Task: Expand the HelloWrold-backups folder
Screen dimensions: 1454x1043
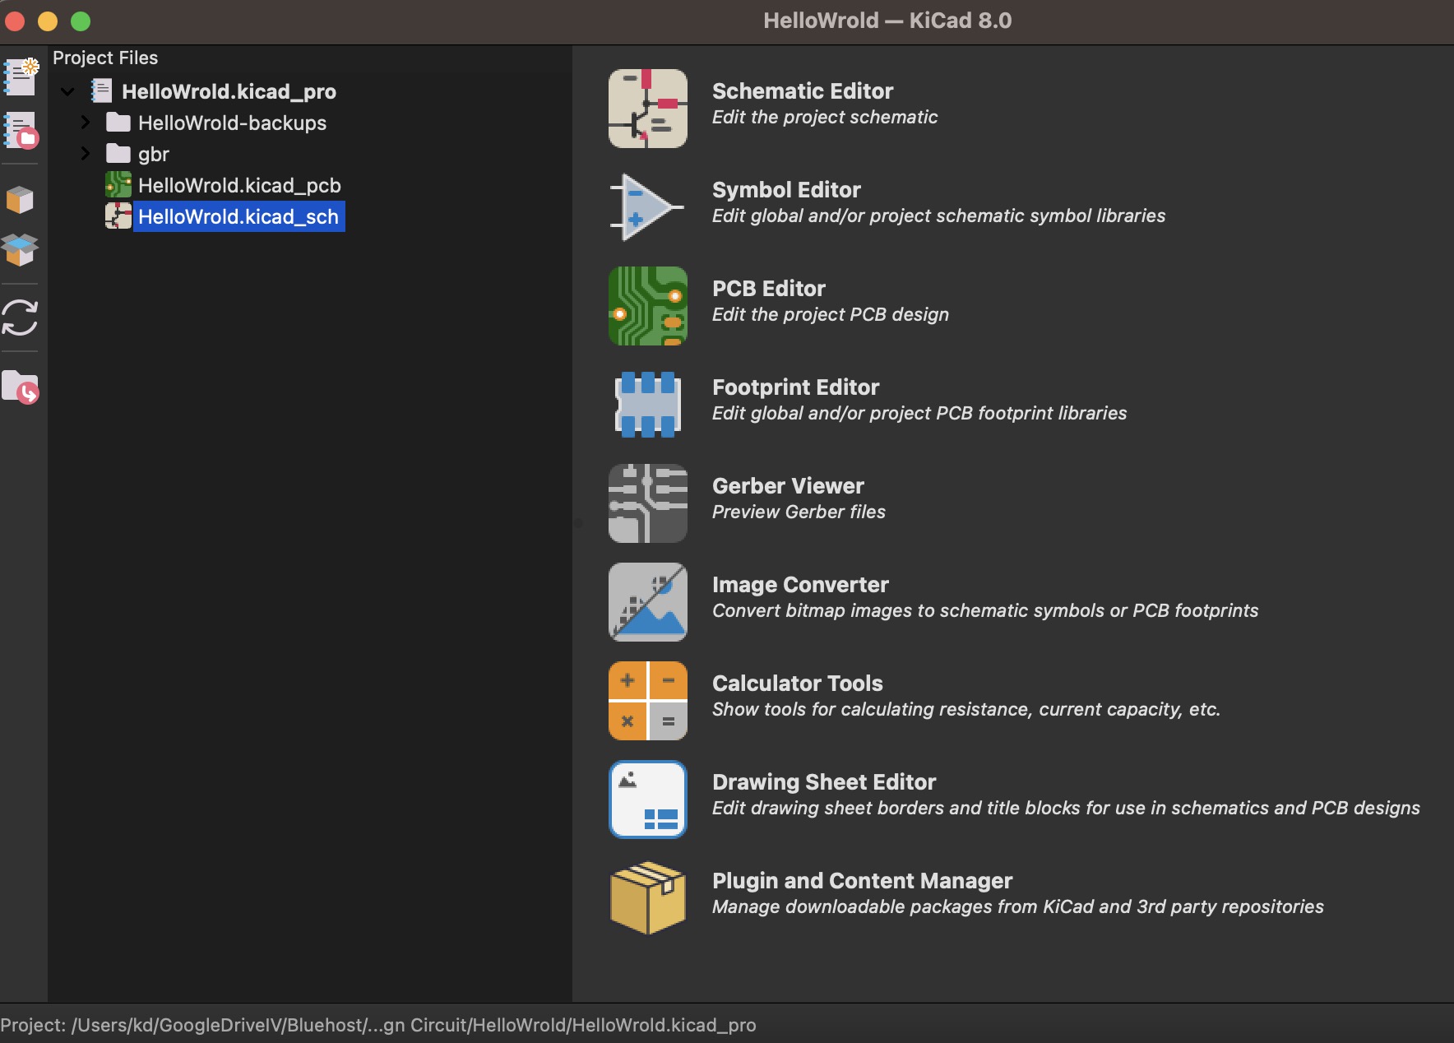Action: coord(86,123)
